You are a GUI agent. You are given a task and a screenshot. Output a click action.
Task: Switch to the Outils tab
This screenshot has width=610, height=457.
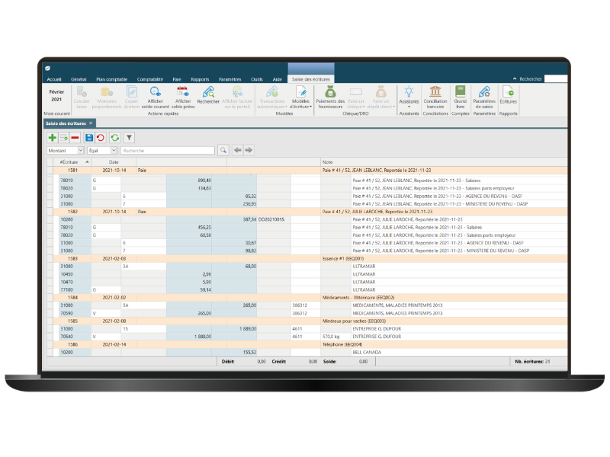click(257, 79)
